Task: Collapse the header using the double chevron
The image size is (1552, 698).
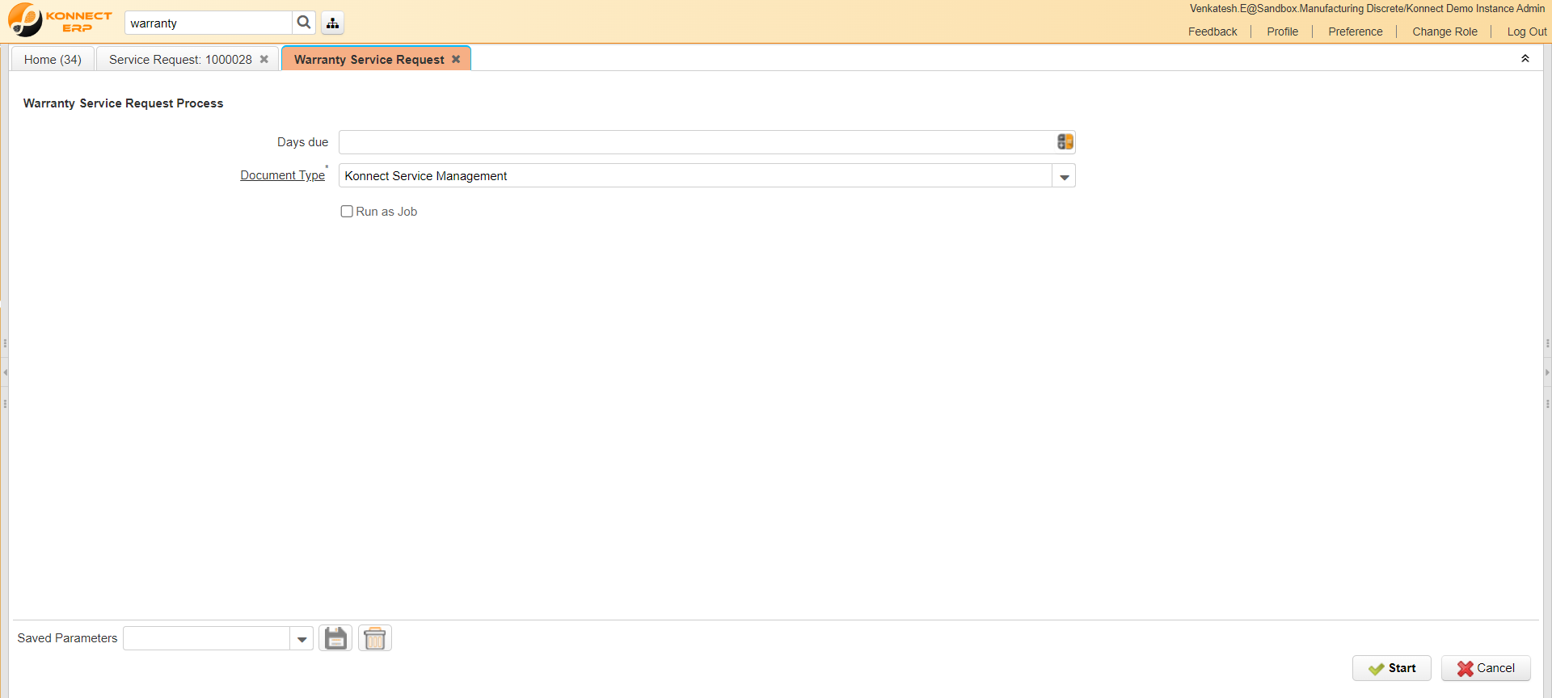Action: click(x=1525, y=58)
